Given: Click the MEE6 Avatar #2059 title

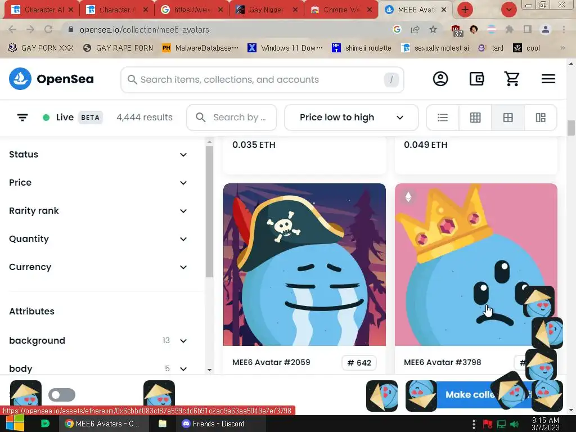Looking at the screenshot, I should (271, 362).
